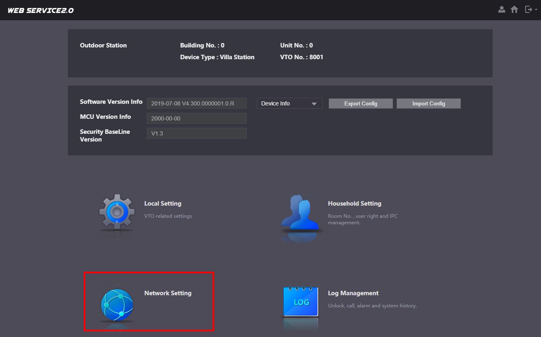The width and height of the screenshot is (541, 337).
Task: Click the logout icon in header
Action: [x=528, y=9]
